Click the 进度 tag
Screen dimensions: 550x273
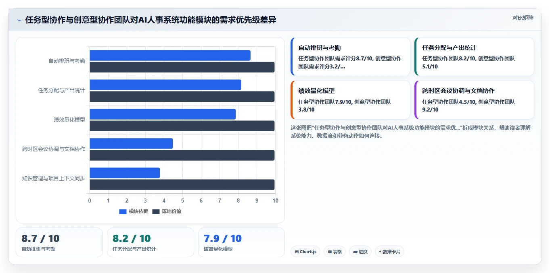(x=360, y=252)
